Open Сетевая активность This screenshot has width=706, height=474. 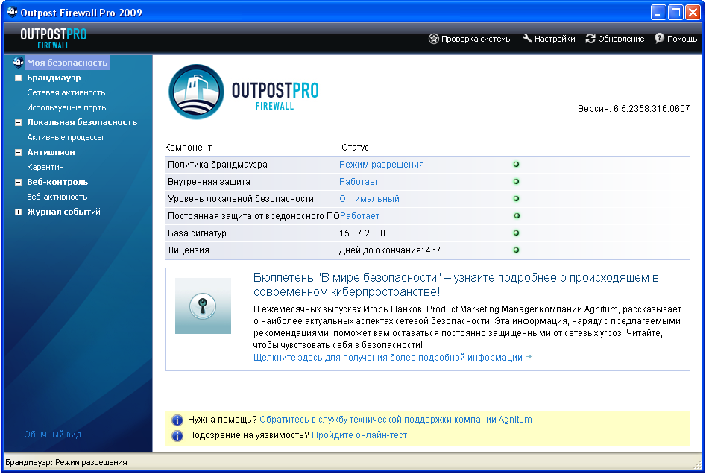pyautogui.click(x=66, y=92)
